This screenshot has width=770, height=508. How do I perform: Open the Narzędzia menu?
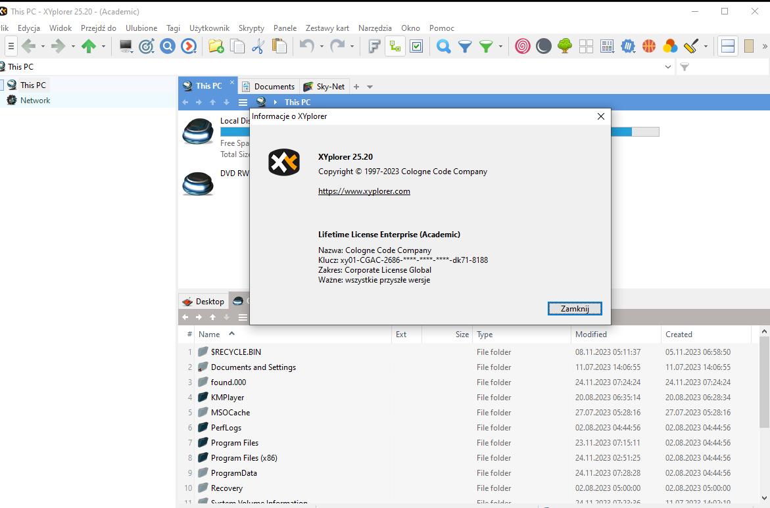[375, 28]
